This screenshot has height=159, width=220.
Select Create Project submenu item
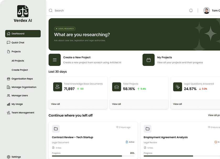[x=20, y=70]
